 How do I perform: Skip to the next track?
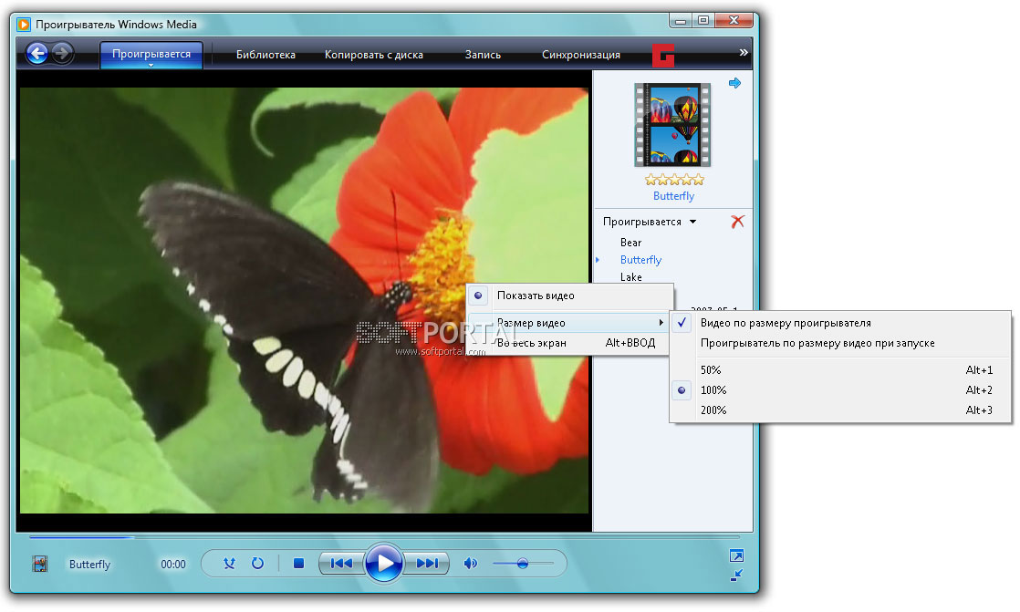(427, 564)
